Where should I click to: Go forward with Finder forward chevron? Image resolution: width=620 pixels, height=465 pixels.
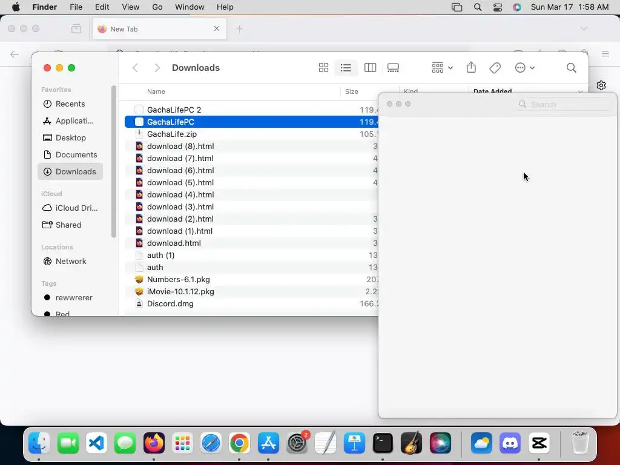click(x=157, y=68)
